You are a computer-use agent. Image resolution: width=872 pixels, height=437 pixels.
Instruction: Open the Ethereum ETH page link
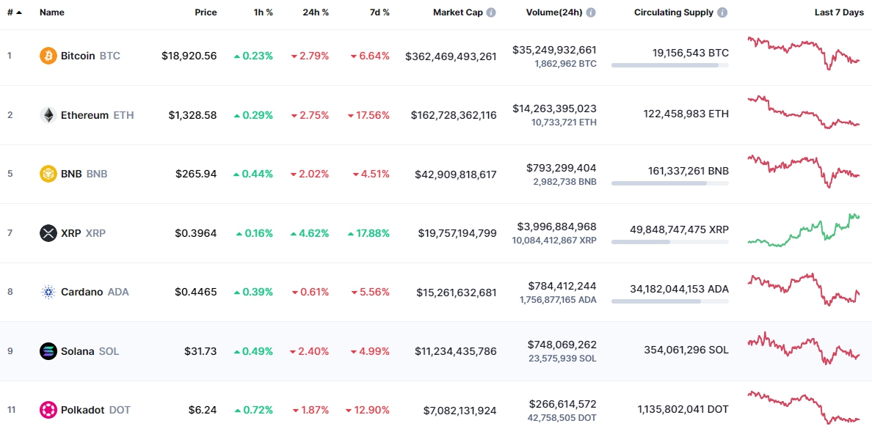tap(87, 115)
